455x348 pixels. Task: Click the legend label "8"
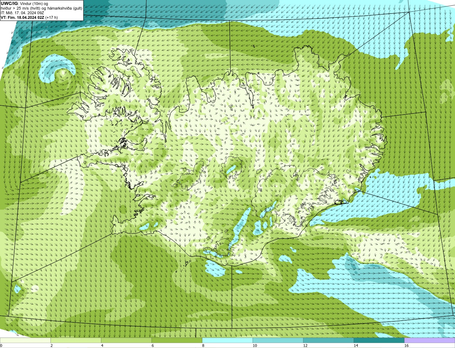[x=203, y=346]
